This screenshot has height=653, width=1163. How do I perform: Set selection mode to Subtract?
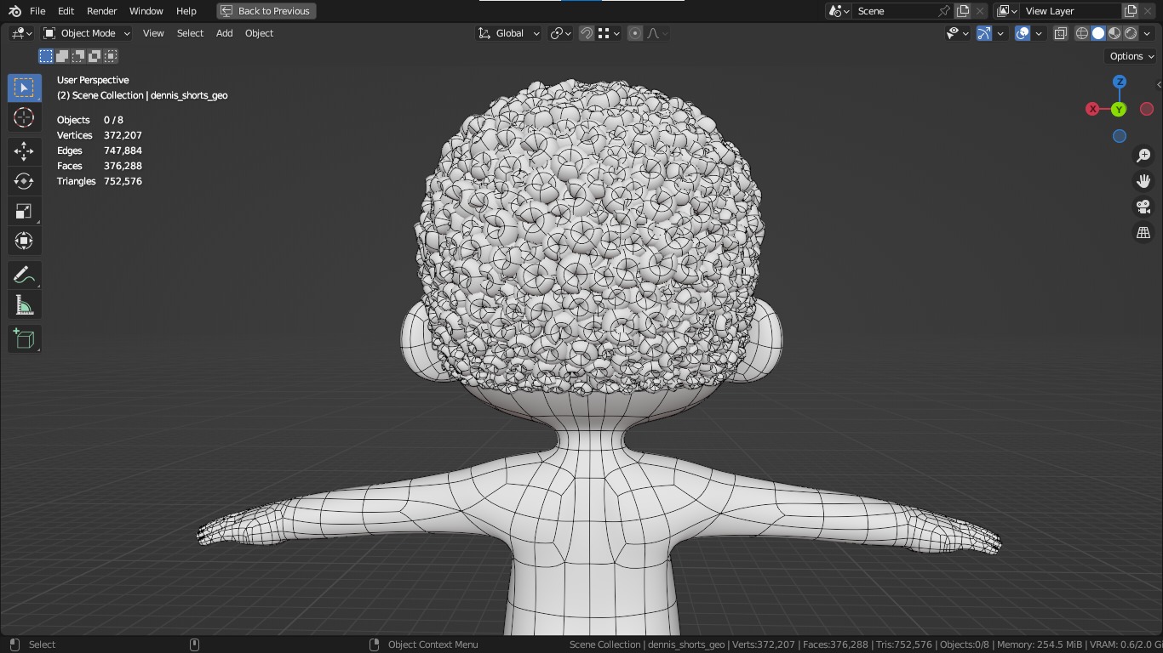(x=78, y=56)
